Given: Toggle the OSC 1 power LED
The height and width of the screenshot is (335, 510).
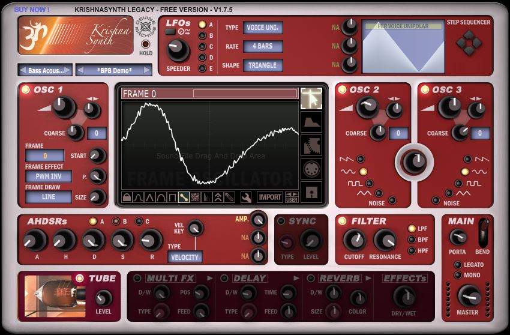Looking at the screenshot, I should pos(26,89).
